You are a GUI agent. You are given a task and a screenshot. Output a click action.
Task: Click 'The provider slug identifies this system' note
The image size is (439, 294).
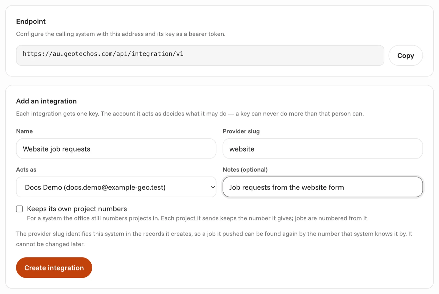[214, 239]
